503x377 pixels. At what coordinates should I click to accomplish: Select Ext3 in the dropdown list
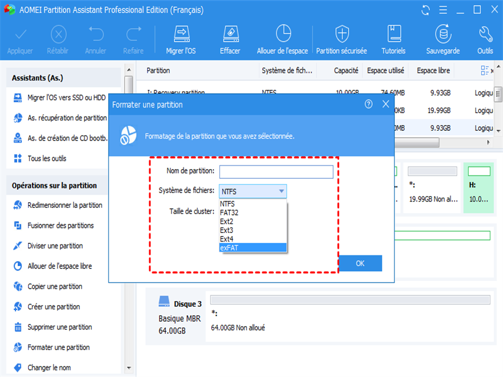coord(253,230)
